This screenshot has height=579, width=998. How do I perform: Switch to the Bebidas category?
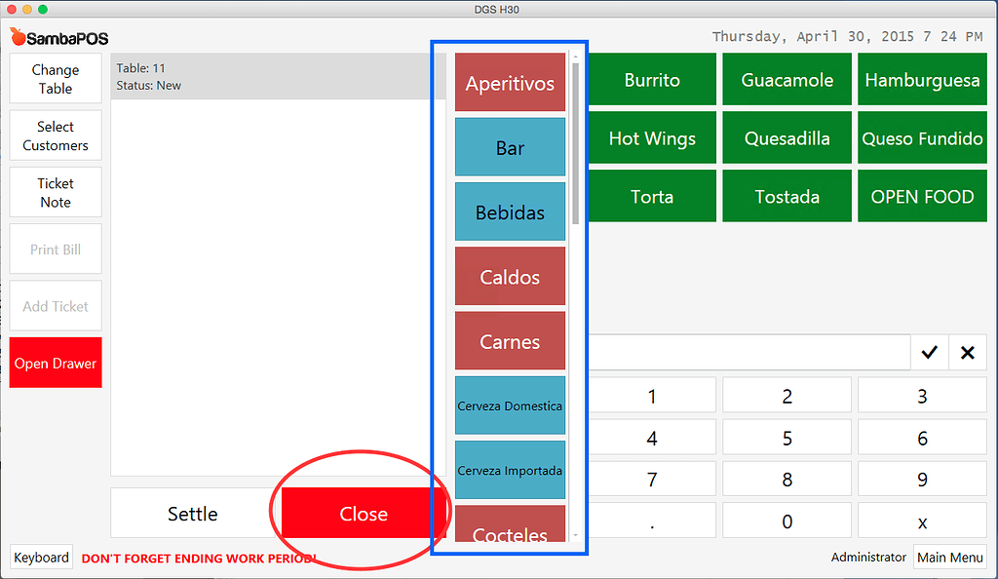click(510, 212)
